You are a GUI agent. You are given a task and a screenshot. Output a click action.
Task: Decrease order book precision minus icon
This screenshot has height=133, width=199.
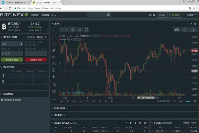(122, 123)
